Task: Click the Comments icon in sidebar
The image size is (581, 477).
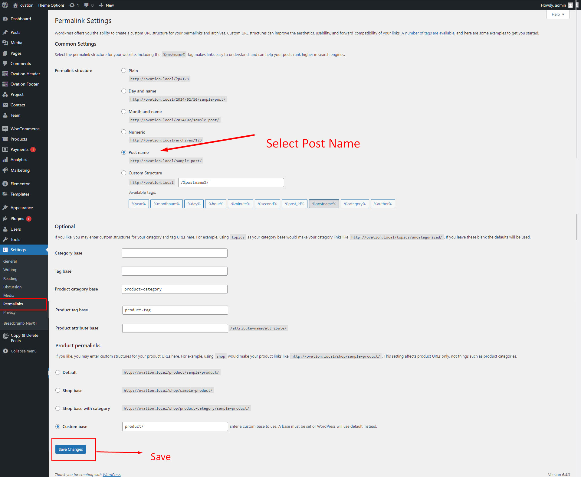Action: [5, 63]
